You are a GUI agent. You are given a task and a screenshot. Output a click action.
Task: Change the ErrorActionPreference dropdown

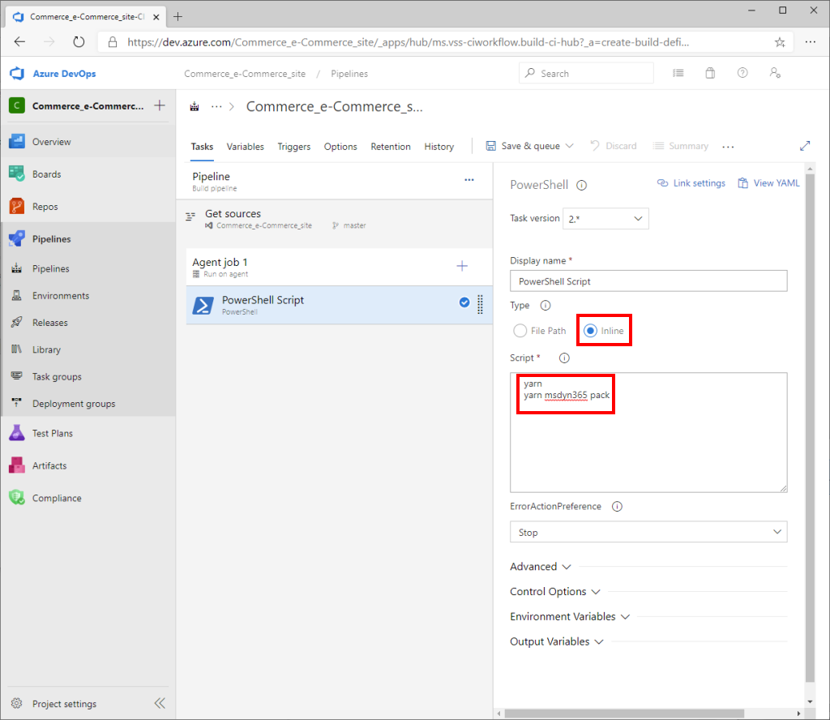click(648, 532)
